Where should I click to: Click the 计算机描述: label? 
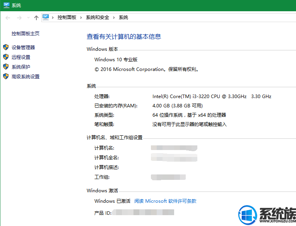[107, 167]
